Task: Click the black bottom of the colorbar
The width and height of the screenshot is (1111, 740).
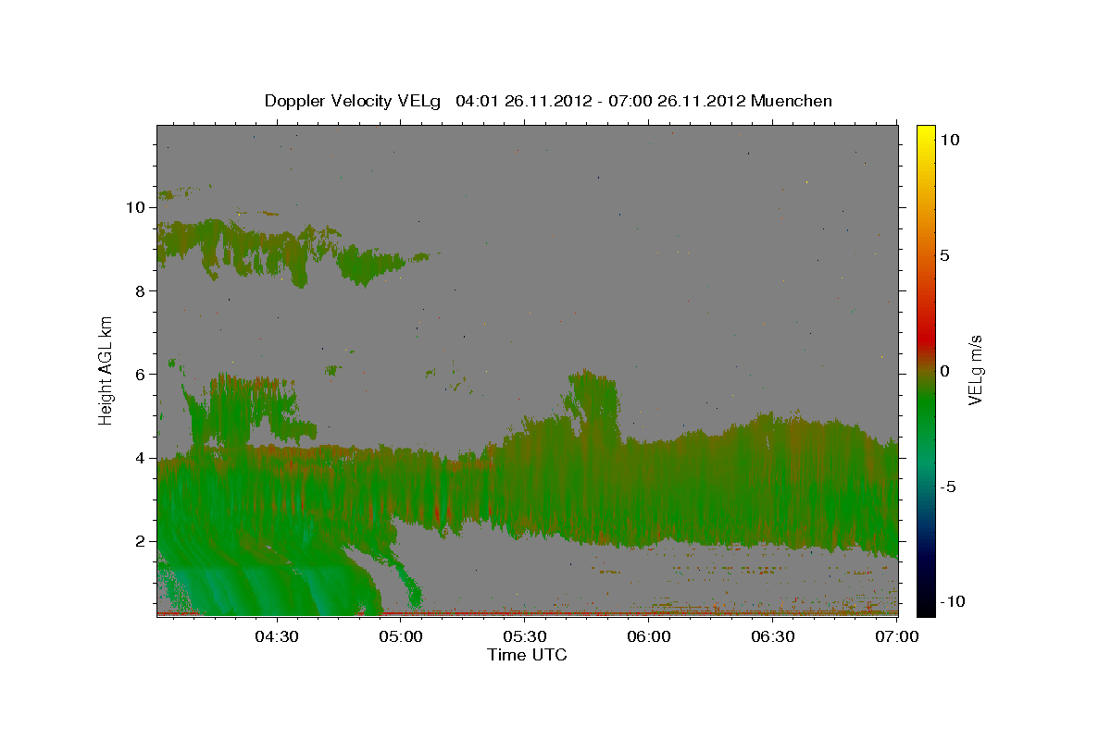Action: 926,606
